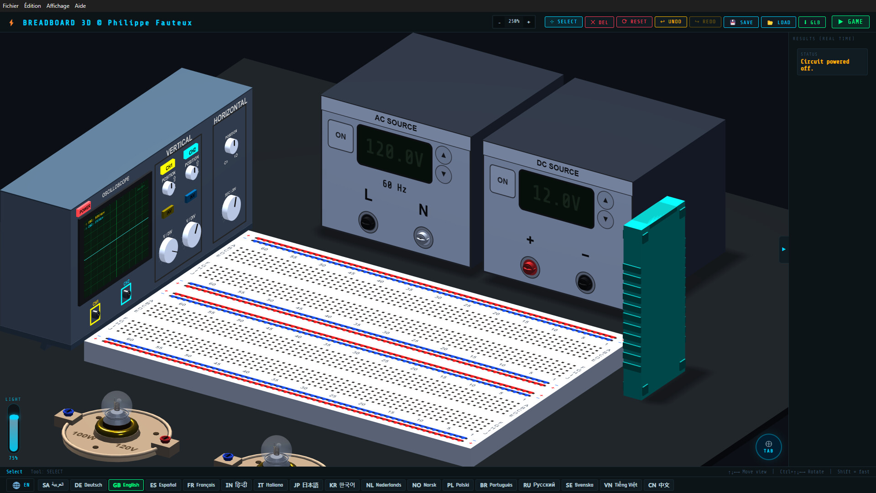Open the Fichier menu
Image resolution: width=876 pixels, height=493 pixels.
(x=10, y=5)
